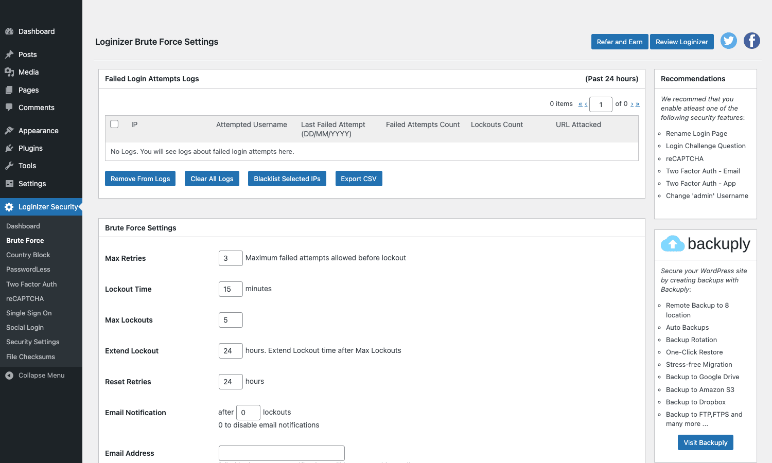
Task: Toggle the select-all checkbox in logs table
Action: (x=114, y=124)
